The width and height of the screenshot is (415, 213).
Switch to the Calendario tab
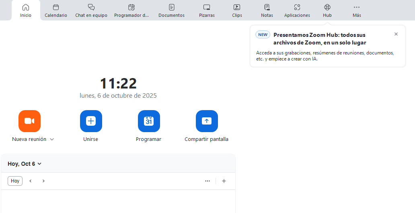(56, 10)
